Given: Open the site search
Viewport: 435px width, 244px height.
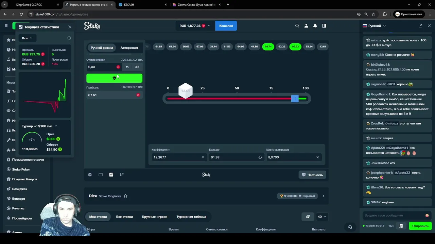Looking at the screenshot, I should click(x=297, y=26).
